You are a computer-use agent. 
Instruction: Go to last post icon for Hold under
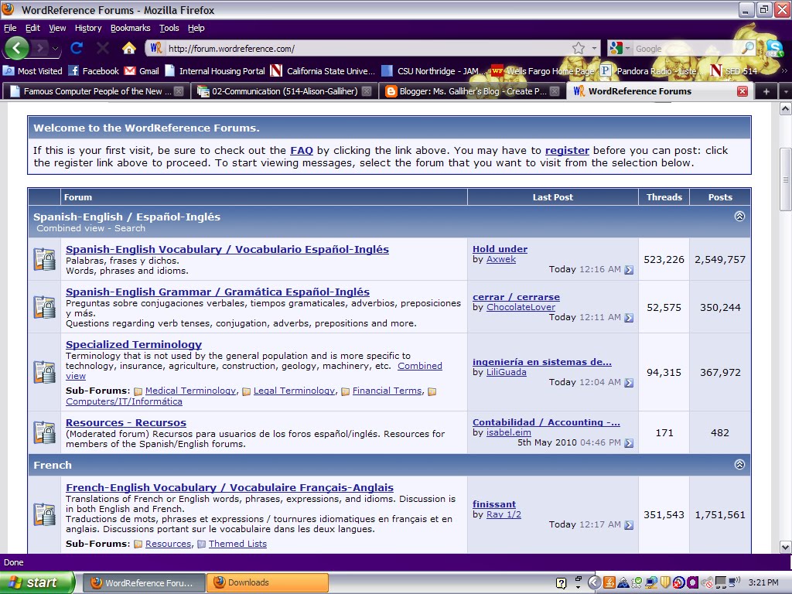pyautogui.click(x=629, y=269)
